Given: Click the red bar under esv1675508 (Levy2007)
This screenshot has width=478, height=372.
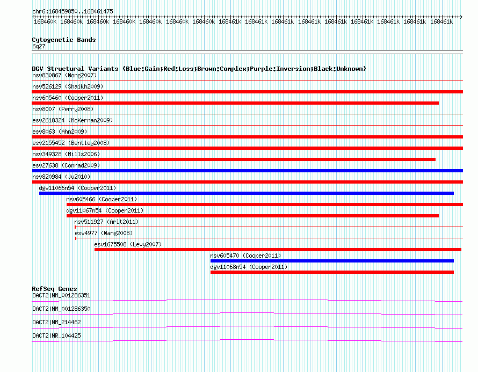Looking at the screenshot, I should click(x=278, y=250).
